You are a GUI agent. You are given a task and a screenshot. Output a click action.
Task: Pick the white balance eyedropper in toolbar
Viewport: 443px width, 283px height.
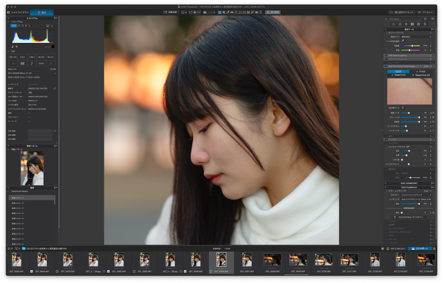(228, 12)
